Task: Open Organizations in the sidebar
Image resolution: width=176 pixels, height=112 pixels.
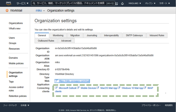Action: point(16,23)
